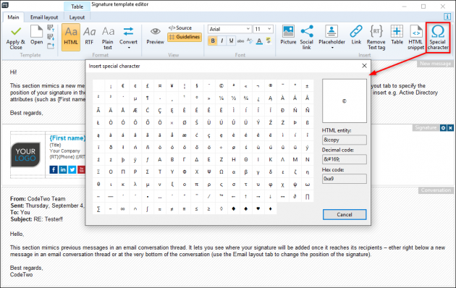Click LinkedIn icon in signature

pyautogui.click(x=63, y=169)
